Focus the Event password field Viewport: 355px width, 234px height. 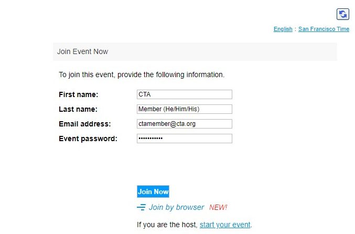tap(184, 139)
